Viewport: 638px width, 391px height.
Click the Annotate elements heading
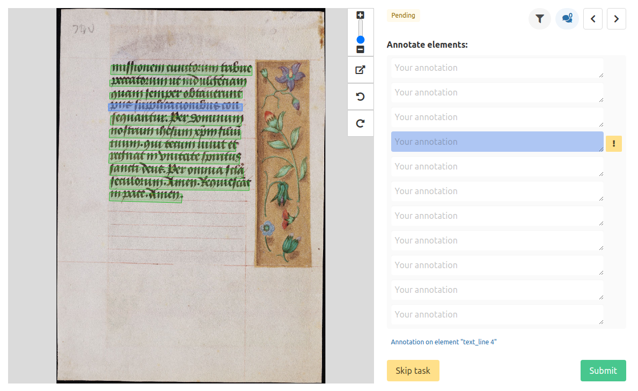tap(427, 45)
